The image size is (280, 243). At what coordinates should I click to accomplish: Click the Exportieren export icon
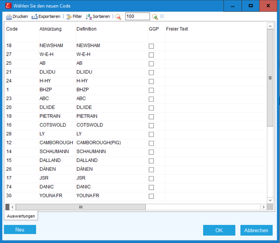click(34, 17)
